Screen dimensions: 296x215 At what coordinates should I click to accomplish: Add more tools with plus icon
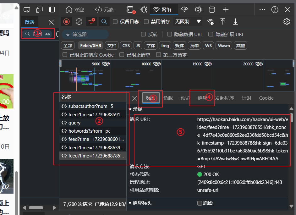pyautogui.click(x=226, y=10)
